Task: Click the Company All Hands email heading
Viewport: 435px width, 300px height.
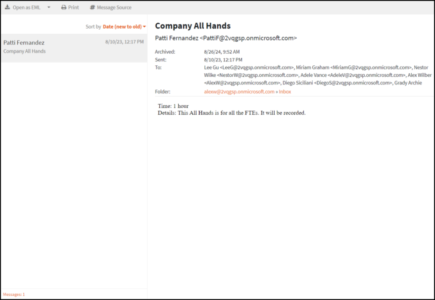Action: pos(192,26)
